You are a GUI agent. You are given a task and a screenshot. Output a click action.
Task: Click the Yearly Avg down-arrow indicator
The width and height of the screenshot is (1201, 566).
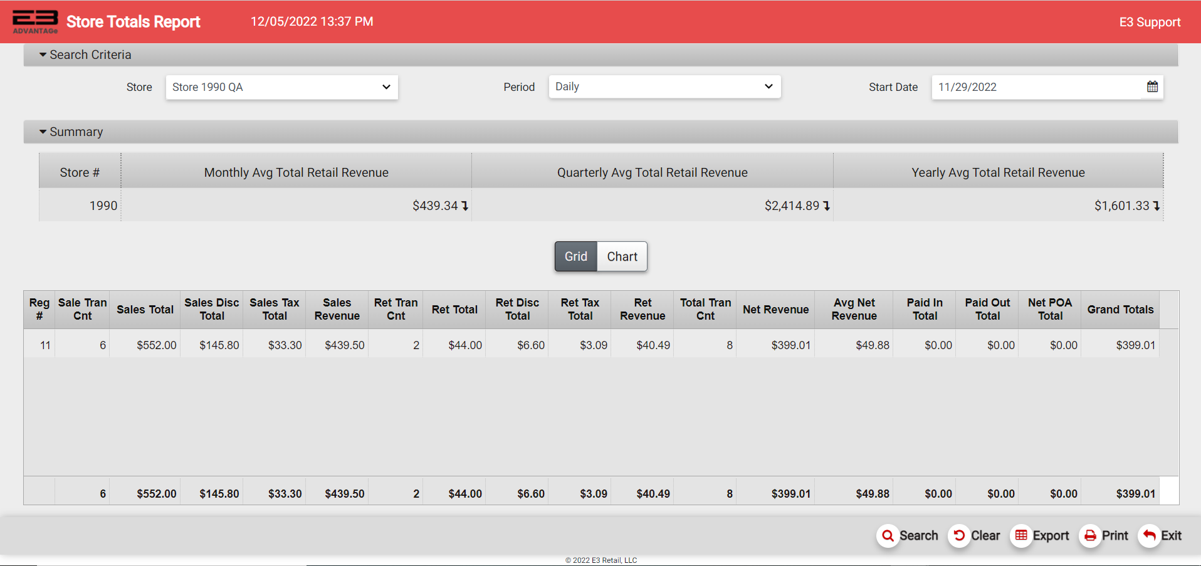click(1156, 206)
